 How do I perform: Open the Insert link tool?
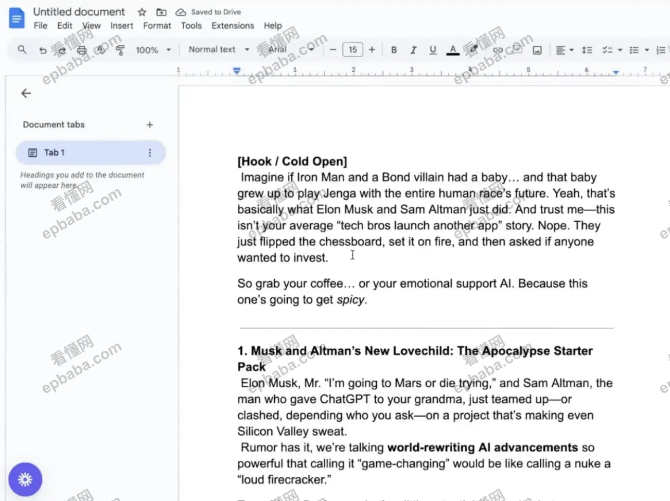(x=498, y=50)
